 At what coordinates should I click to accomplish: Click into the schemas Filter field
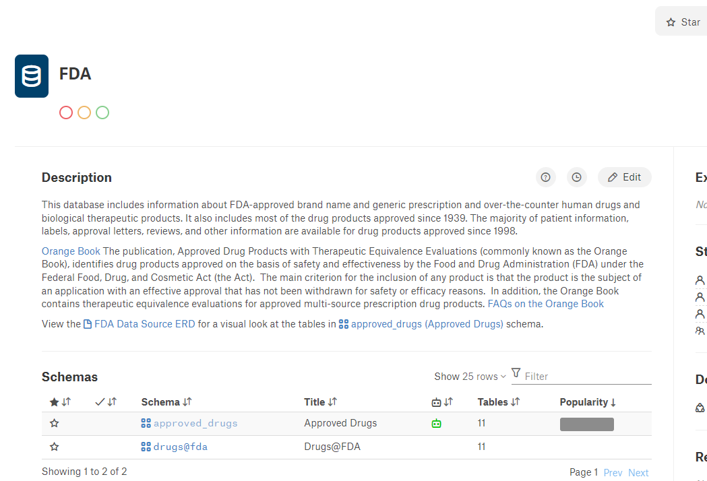click(x=588, y=377)
